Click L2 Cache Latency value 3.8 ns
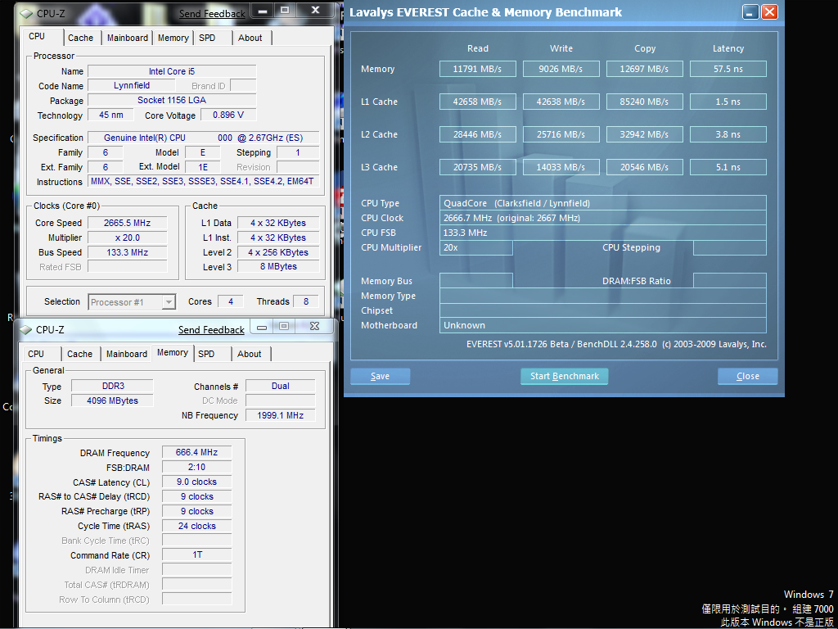 (x=728, y=134)
